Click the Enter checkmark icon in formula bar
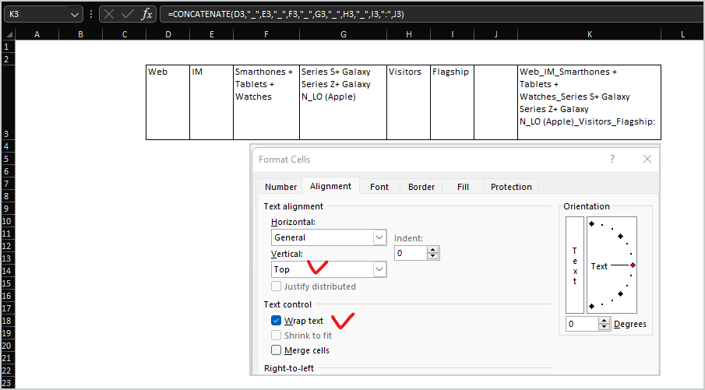The width and height of the screenshot is (705, 390). coord(128,14)
